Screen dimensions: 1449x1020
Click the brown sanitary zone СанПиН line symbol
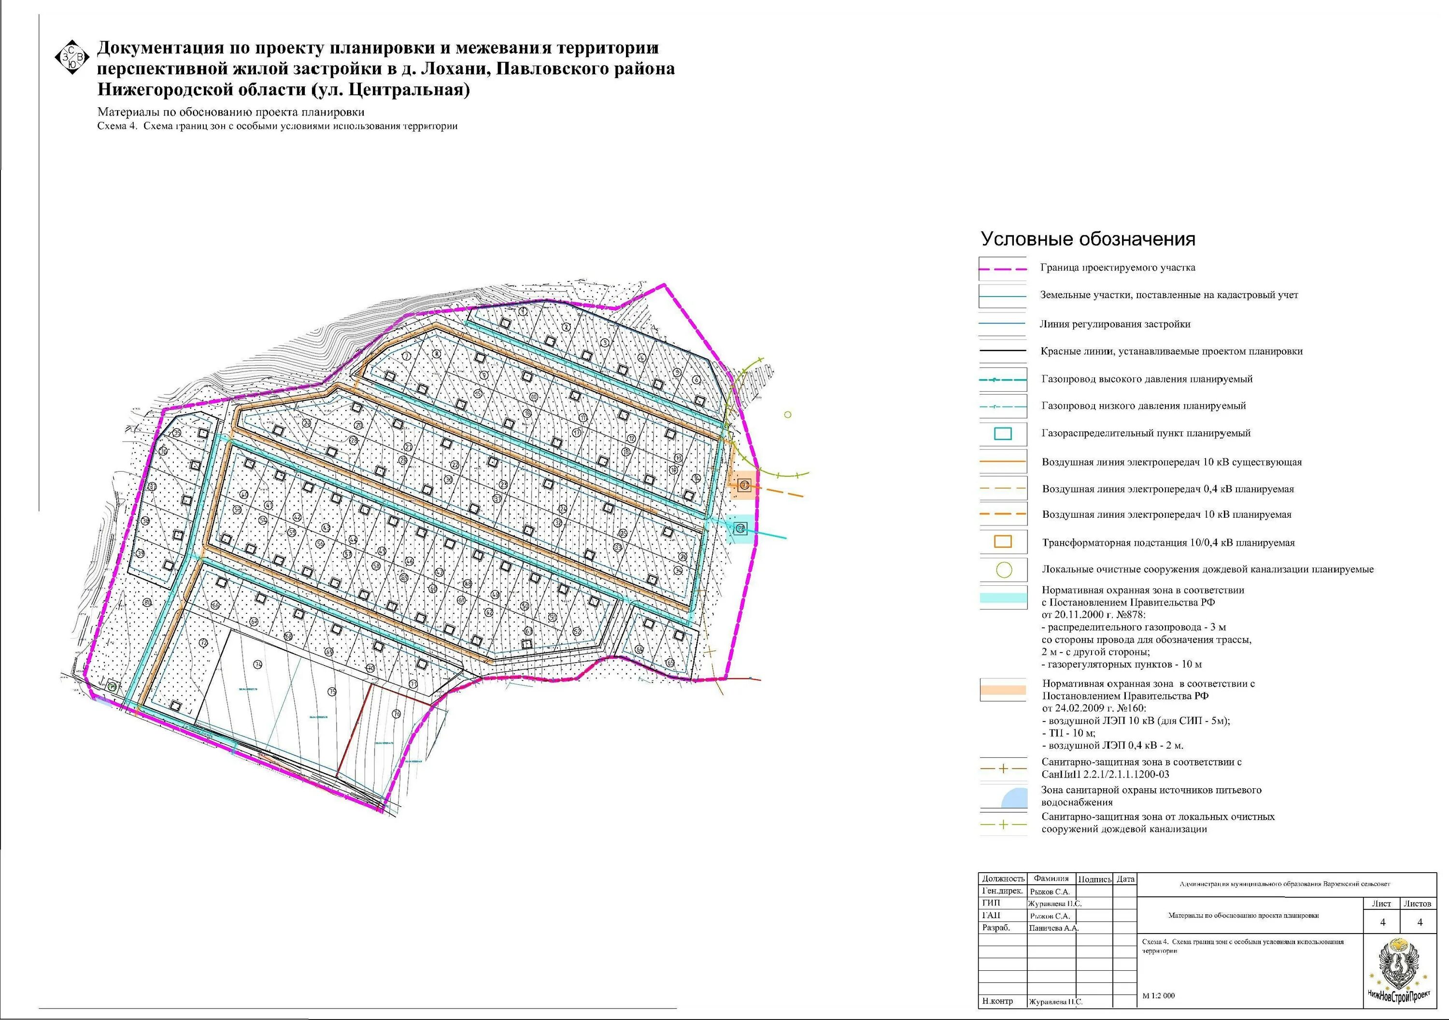tap(1003, 769)
